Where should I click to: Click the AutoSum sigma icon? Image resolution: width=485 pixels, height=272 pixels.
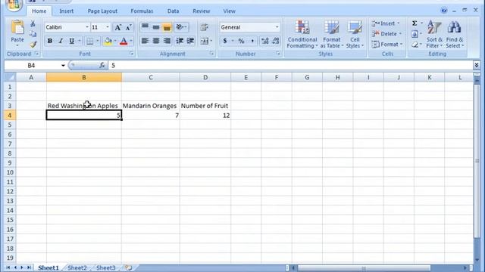coord(415,23)
